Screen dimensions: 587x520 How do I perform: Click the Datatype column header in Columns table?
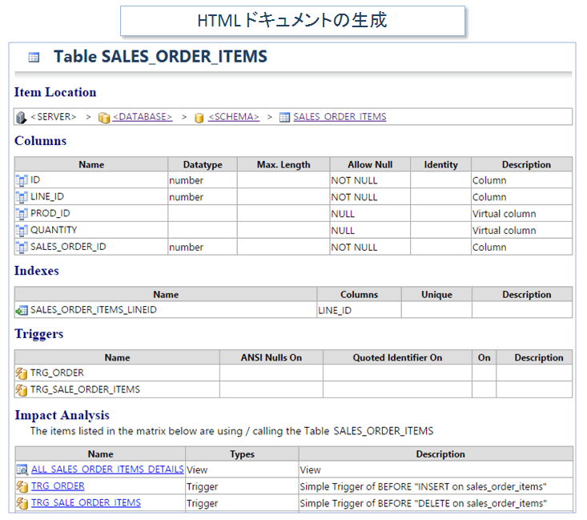click(x=202, y=164)
